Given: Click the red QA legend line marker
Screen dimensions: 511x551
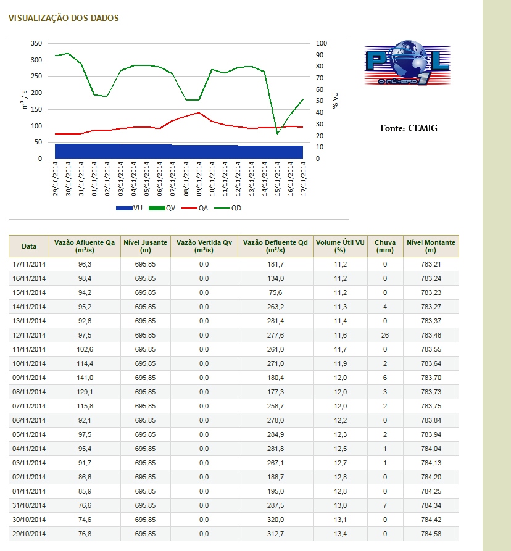Looking at the screenshot, I should [x=189, y=208].
